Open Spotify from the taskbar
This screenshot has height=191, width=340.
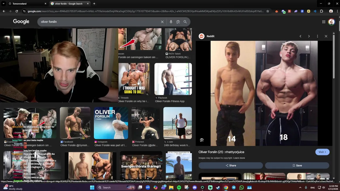pos(179,188)
